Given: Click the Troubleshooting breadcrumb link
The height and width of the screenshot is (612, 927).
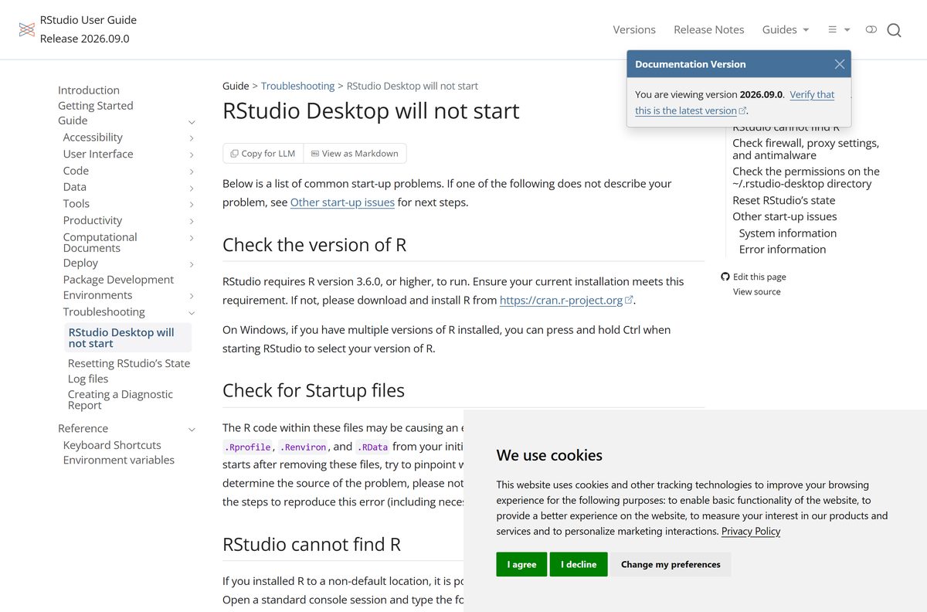Looking at the screenshot, I should click(297, 86).
